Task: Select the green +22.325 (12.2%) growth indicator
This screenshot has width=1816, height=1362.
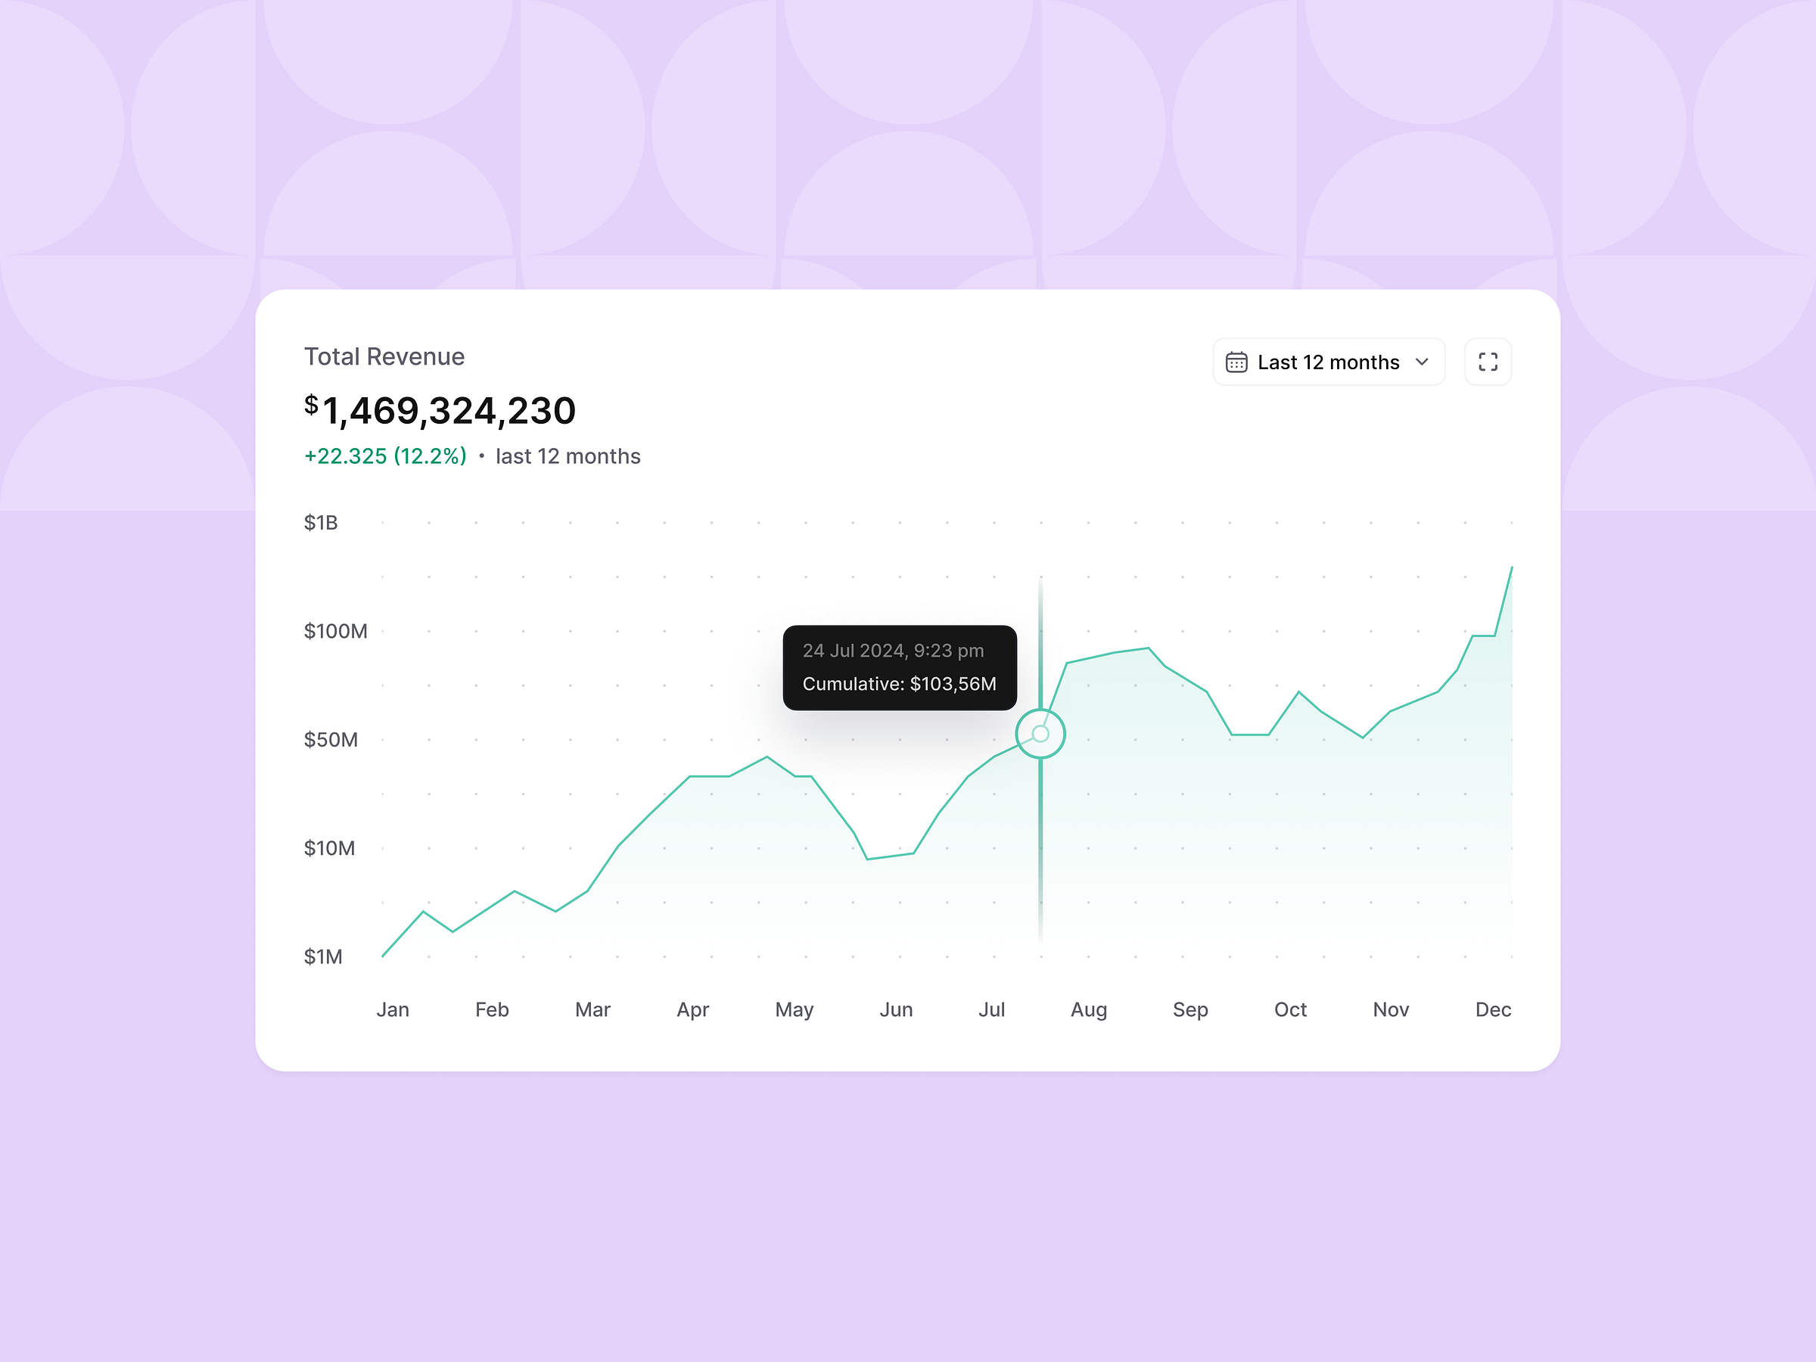Action: tap(385, 456)
